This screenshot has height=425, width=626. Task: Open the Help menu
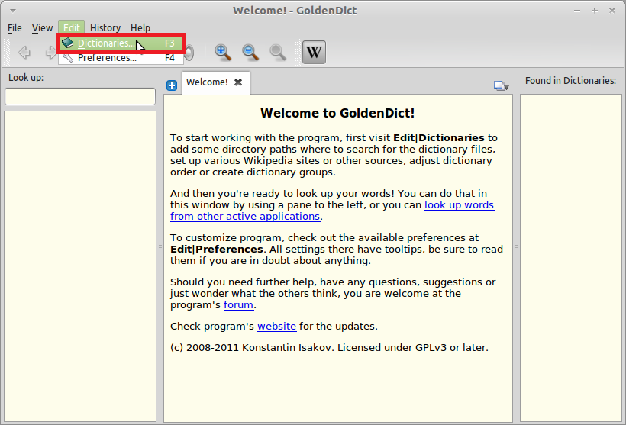coord(140,28)
